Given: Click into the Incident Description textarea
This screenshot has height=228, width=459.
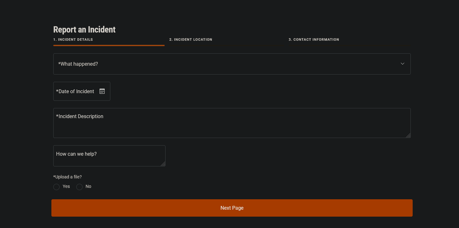Looking at the screenshot, I should [232, 123].
